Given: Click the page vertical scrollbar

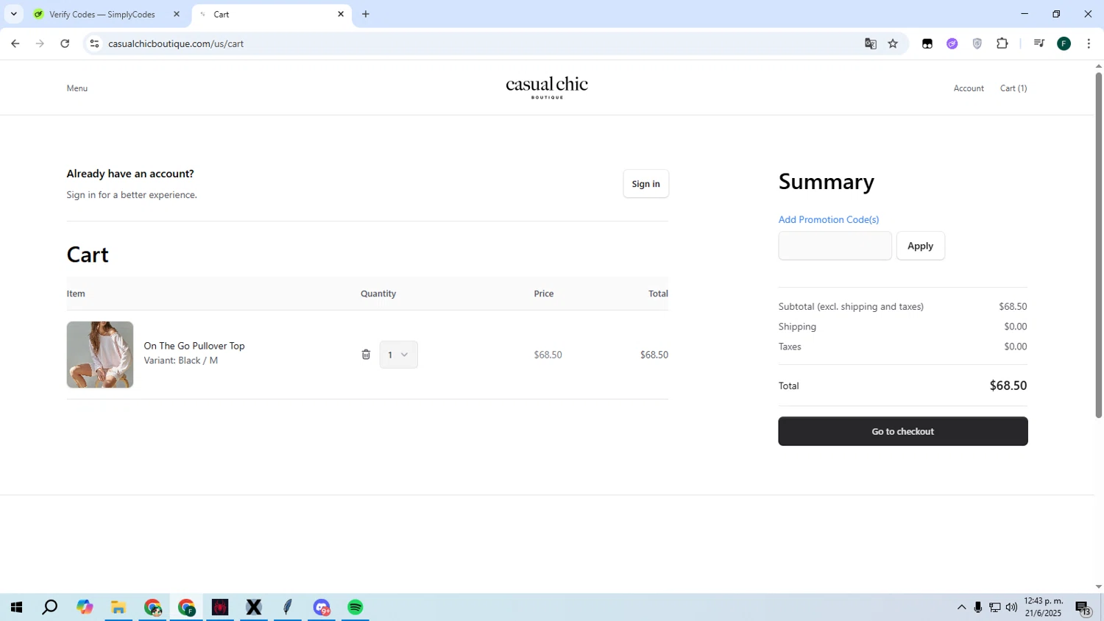Looking at the screenshot, I should [x=1099, y=245].
